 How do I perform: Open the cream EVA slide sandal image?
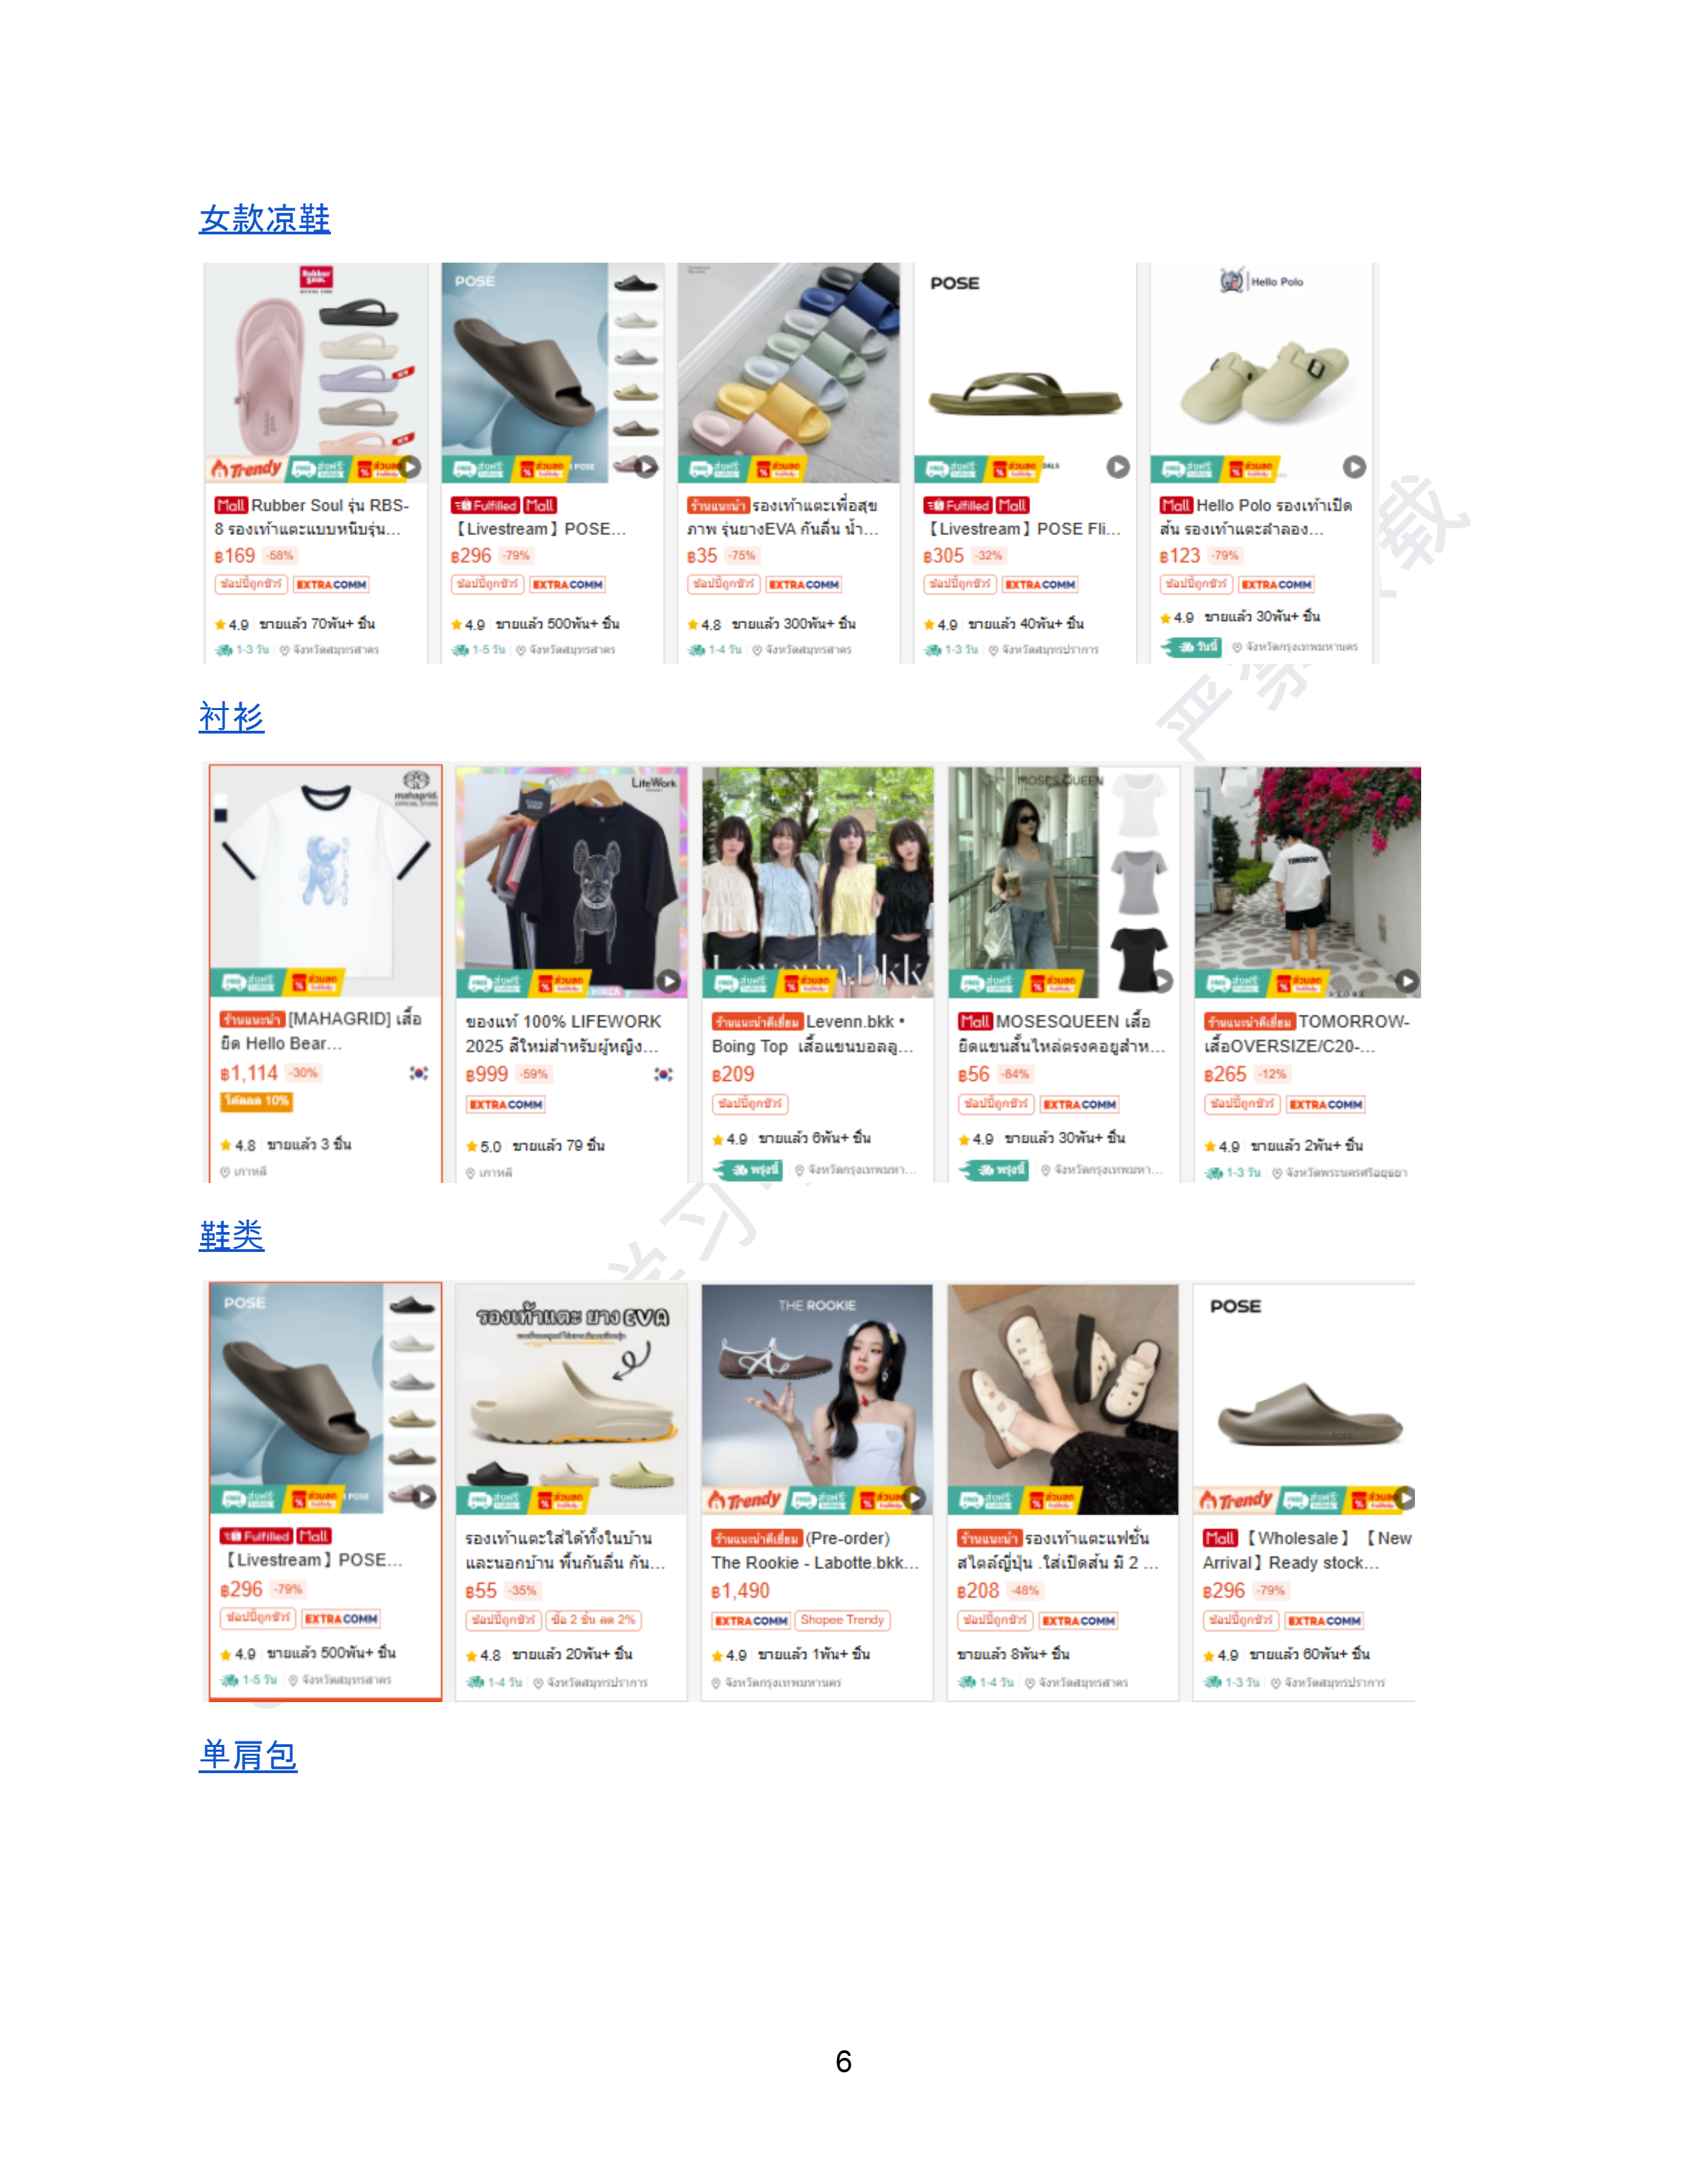(571, 1399)
